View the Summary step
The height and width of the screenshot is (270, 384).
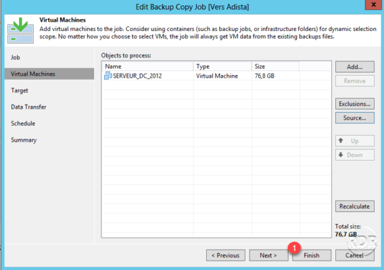point(24,140)
